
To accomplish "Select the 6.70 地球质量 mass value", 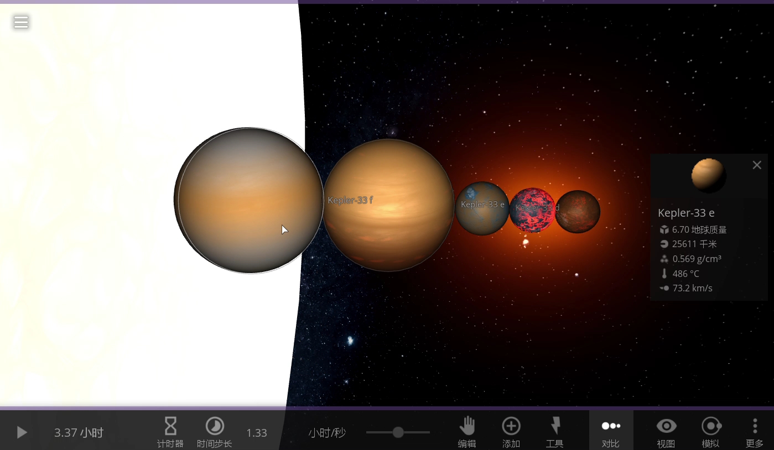I will [699, 229].
